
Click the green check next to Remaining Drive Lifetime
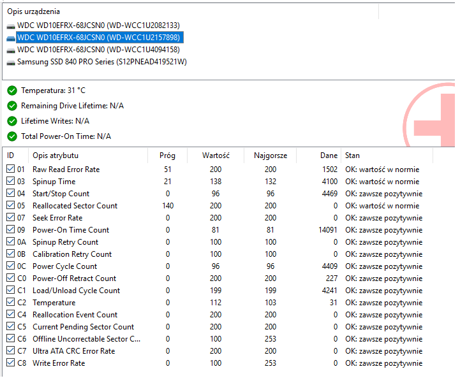point(12,106)
